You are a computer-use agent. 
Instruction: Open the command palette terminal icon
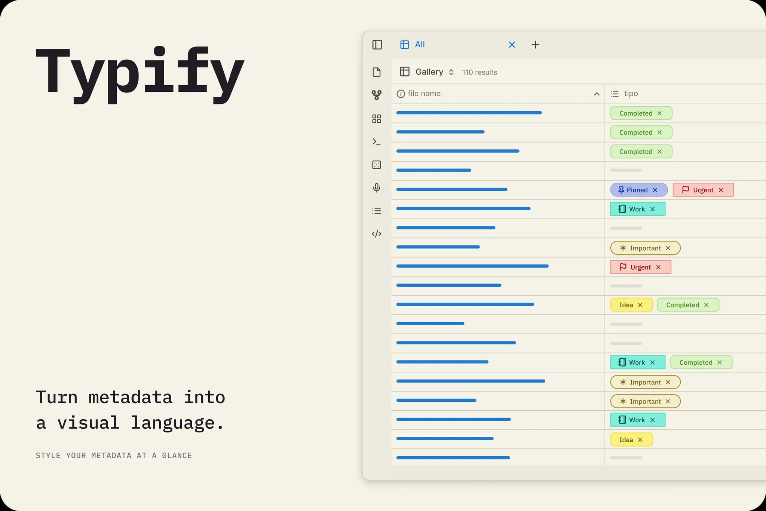[x=377, y=142]
